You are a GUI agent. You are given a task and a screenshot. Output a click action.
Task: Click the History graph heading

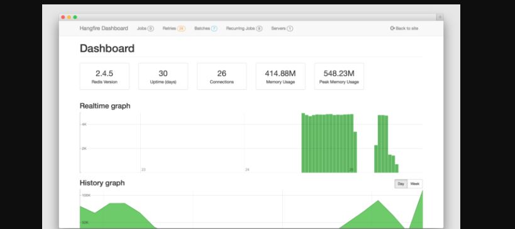102,183
